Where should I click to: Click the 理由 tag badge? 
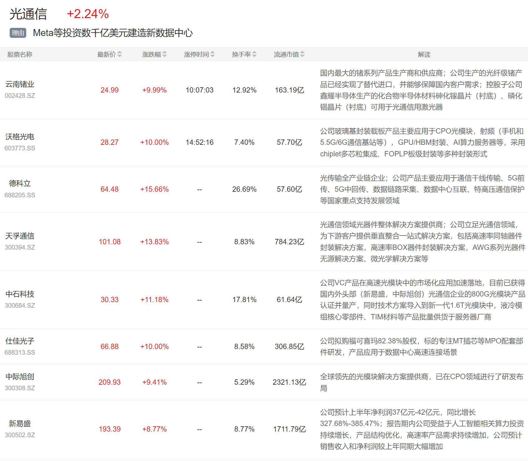point(18,33)
